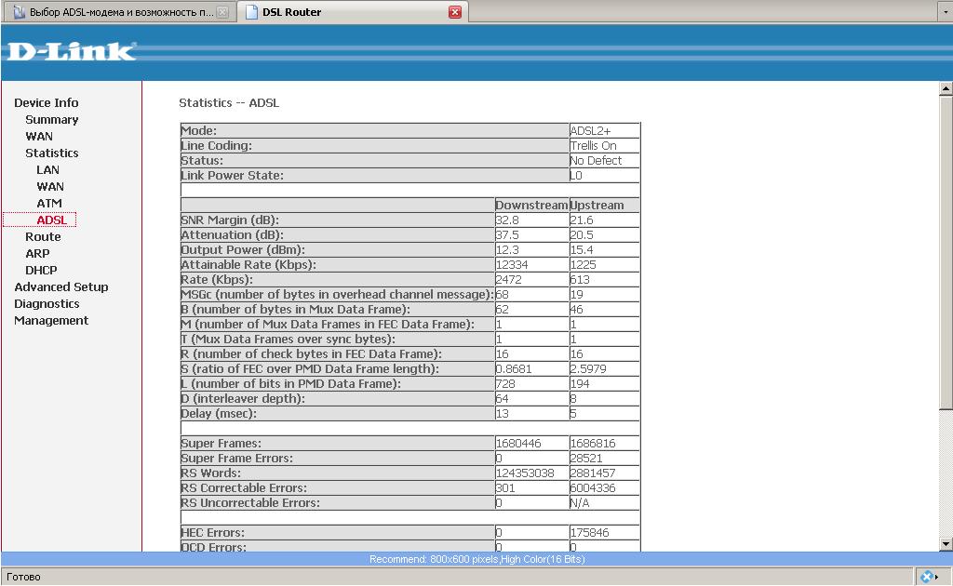Open the Route page
953x586 pixels.
(x=43, y=236)
